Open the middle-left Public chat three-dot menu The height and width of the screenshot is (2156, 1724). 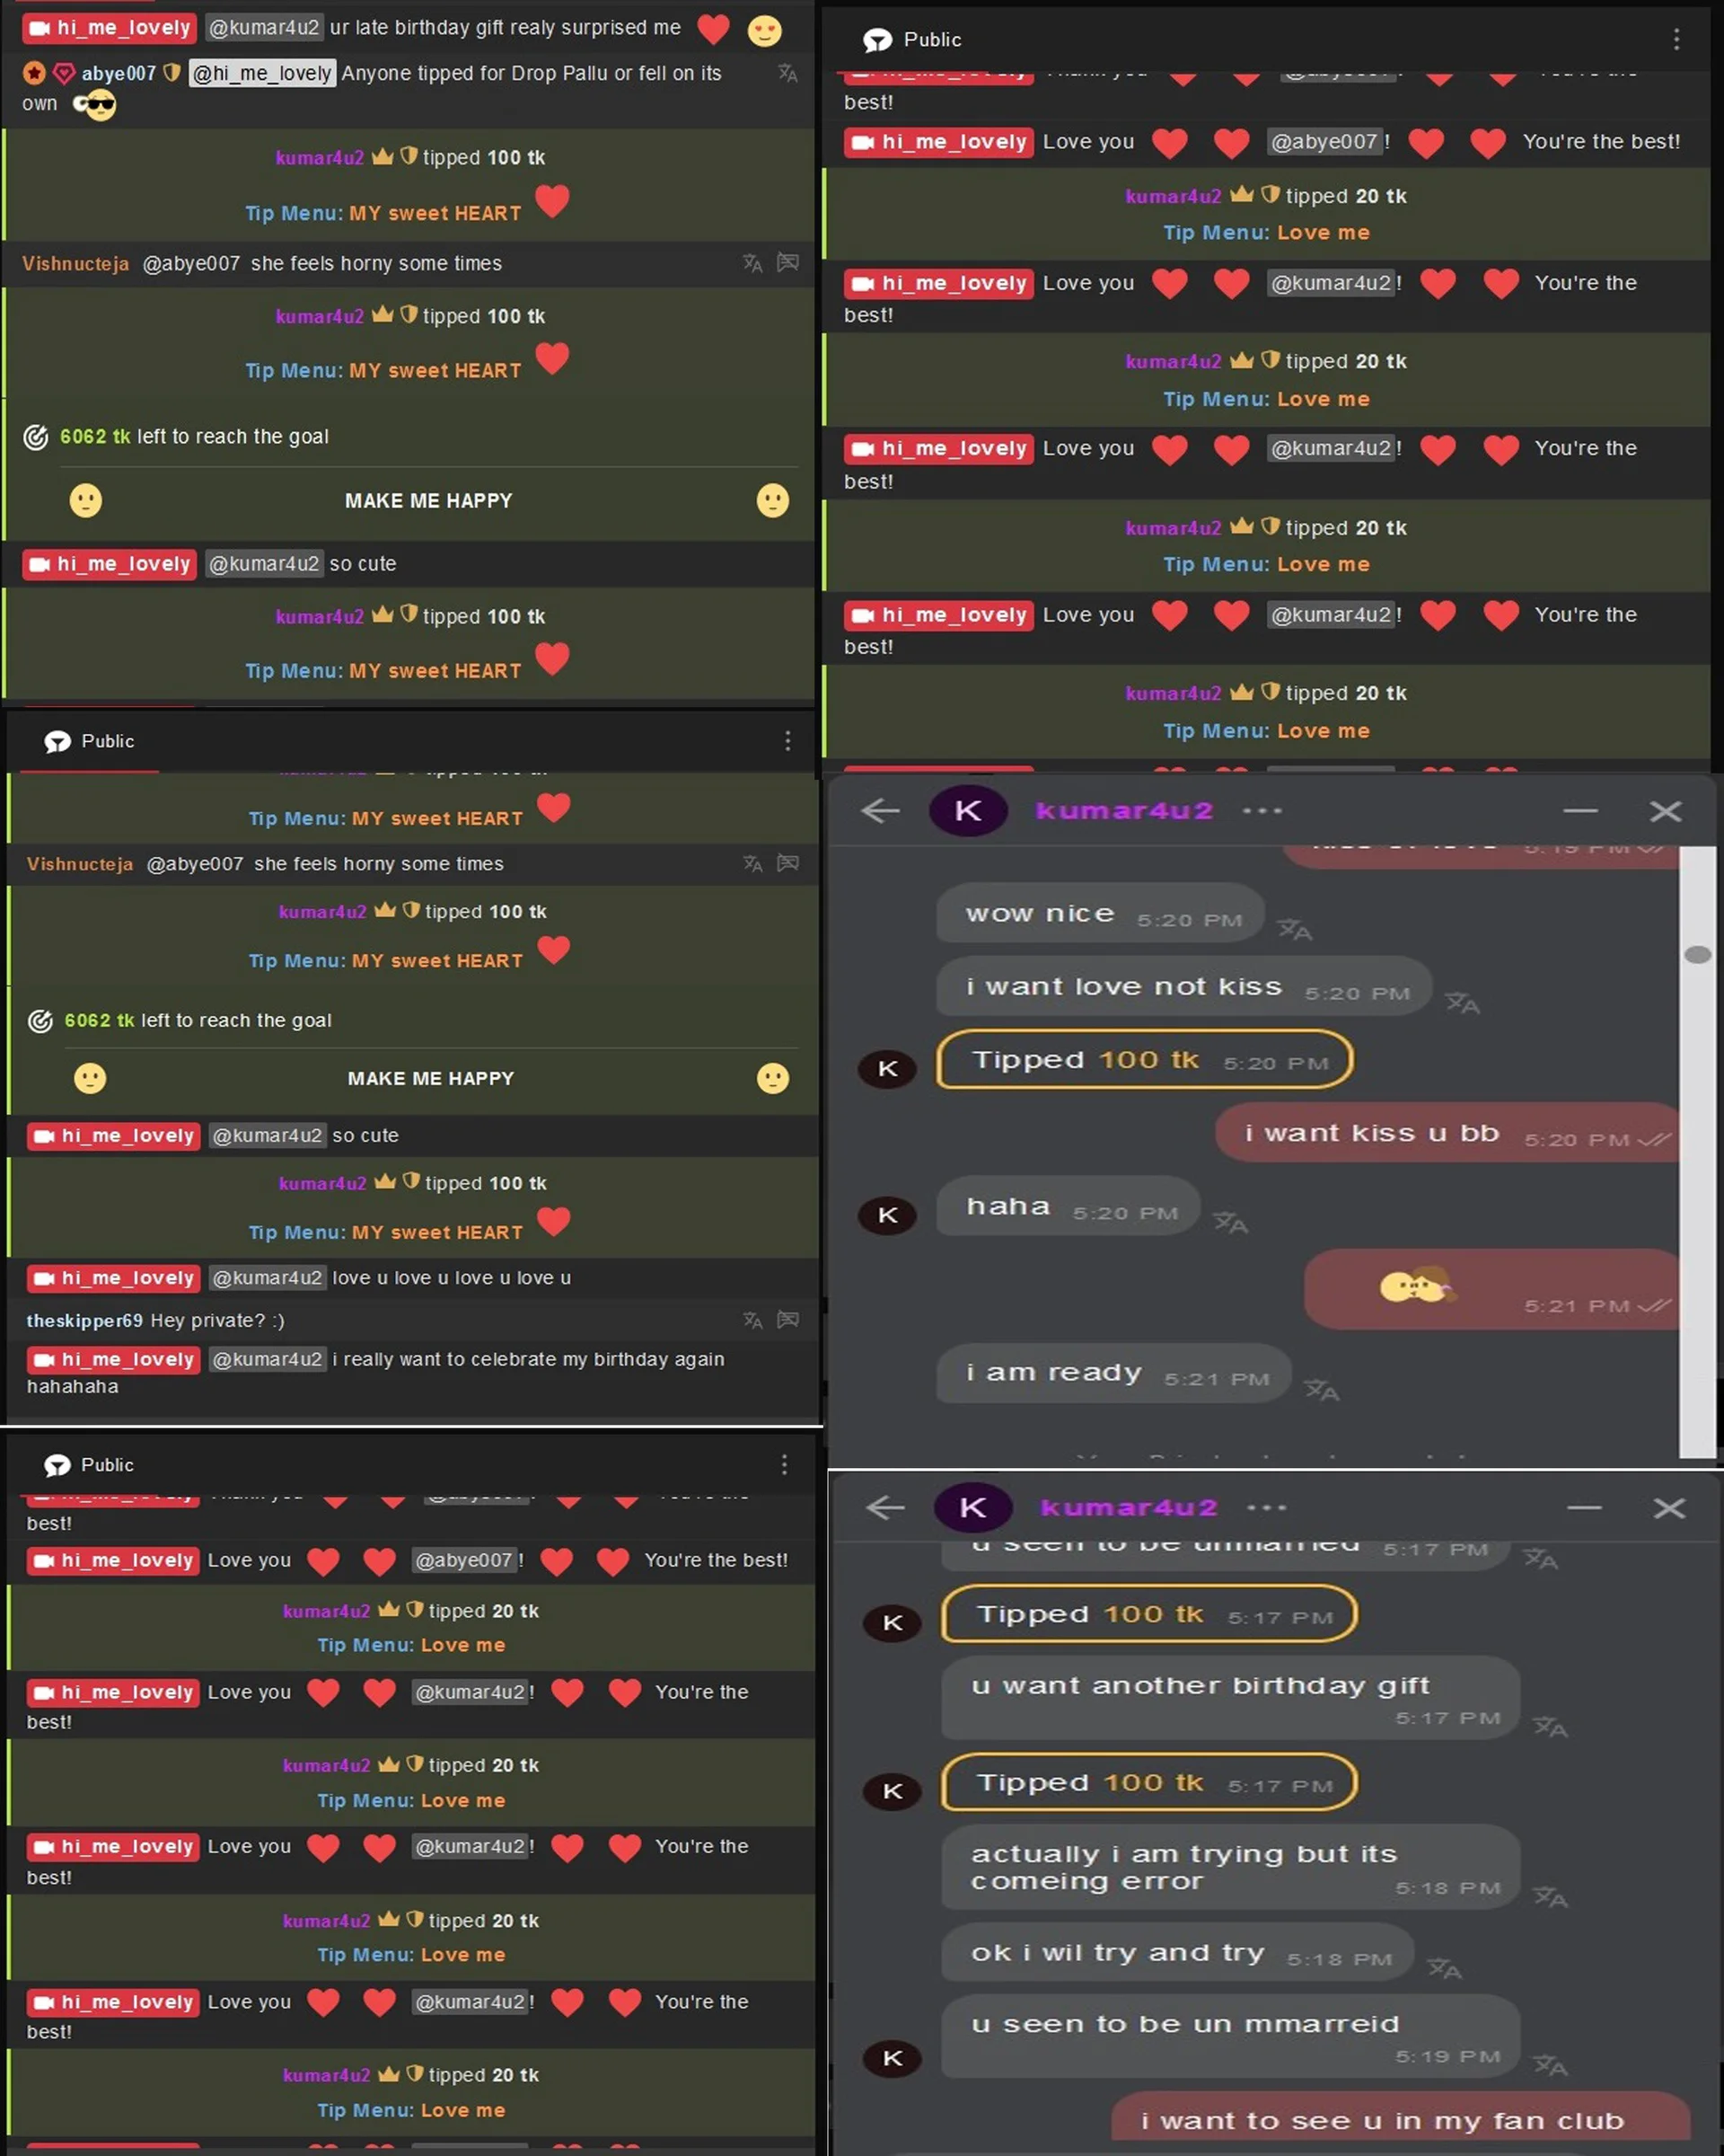point(787,741)
